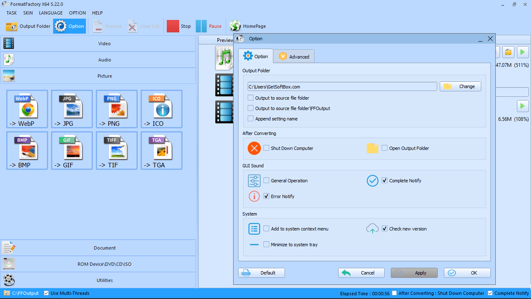Click the yellow folder button in the task list
Image resolution: width=531 pixels, height=299 pixels.
pyautogui.click(x=509, y=52)
